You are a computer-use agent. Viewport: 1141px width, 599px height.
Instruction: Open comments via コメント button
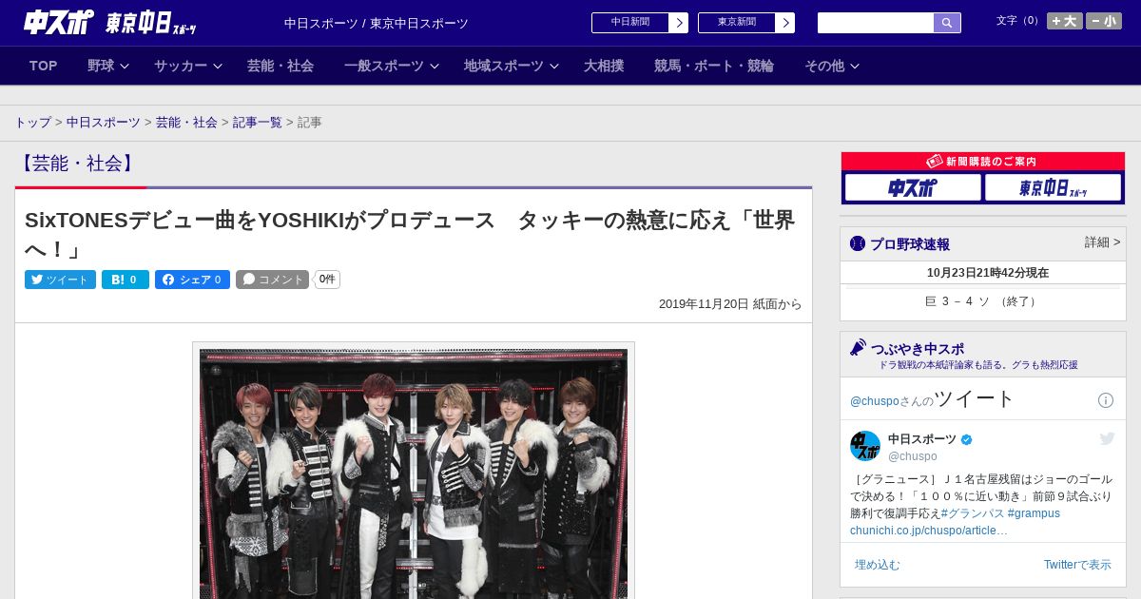pos(273,280)
